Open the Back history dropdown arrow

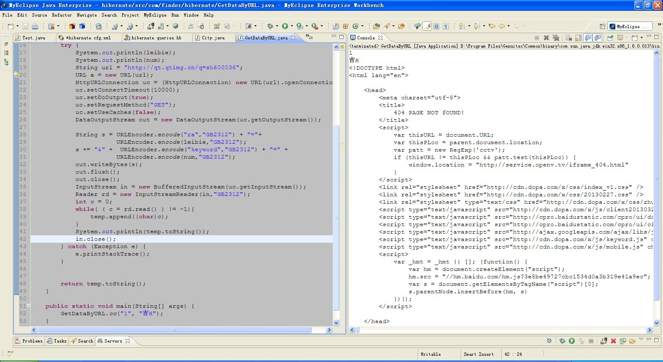pyautogui.click(x=508, y=26)
